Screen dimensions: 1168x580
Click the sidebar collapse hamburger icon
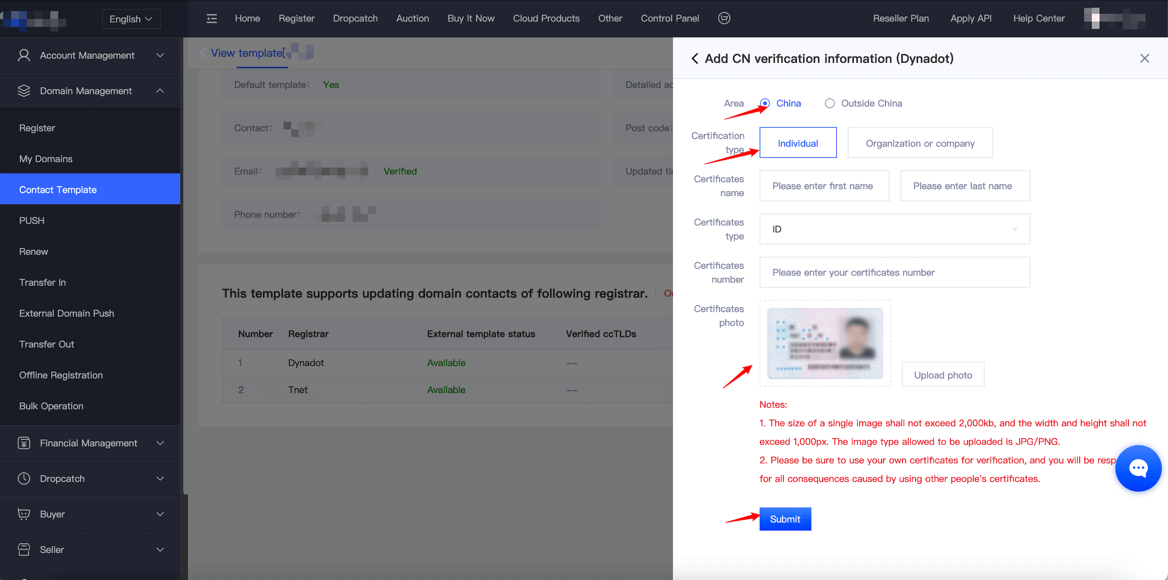pyautogui.click(x=212, y=19)
